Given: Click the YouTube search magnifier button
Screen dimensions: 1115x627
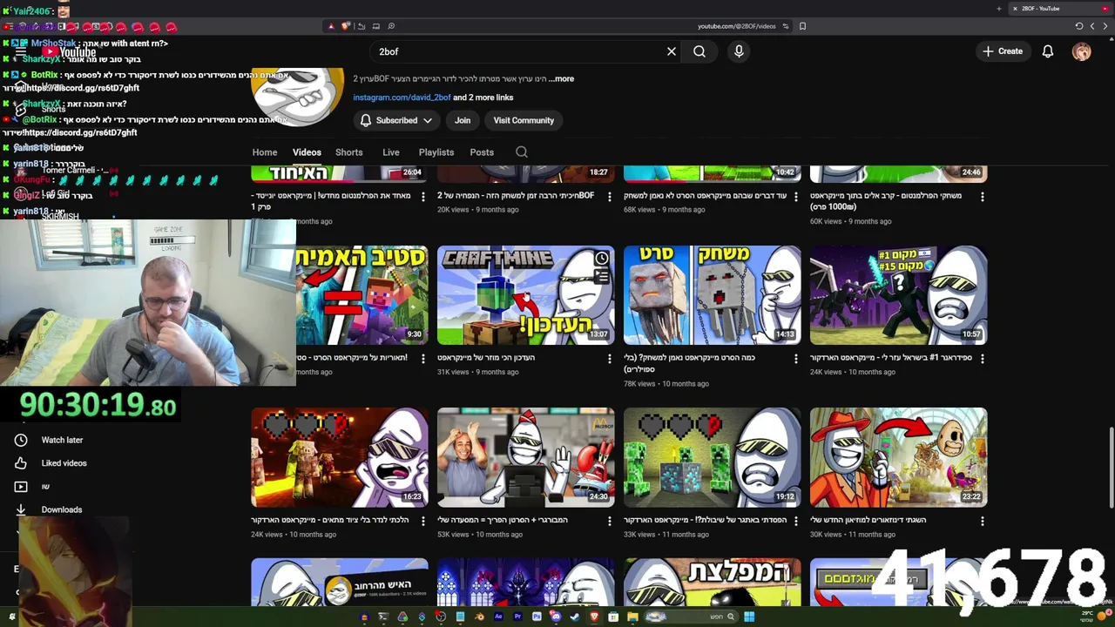Looking at the screenshot, I should [699, 51].
